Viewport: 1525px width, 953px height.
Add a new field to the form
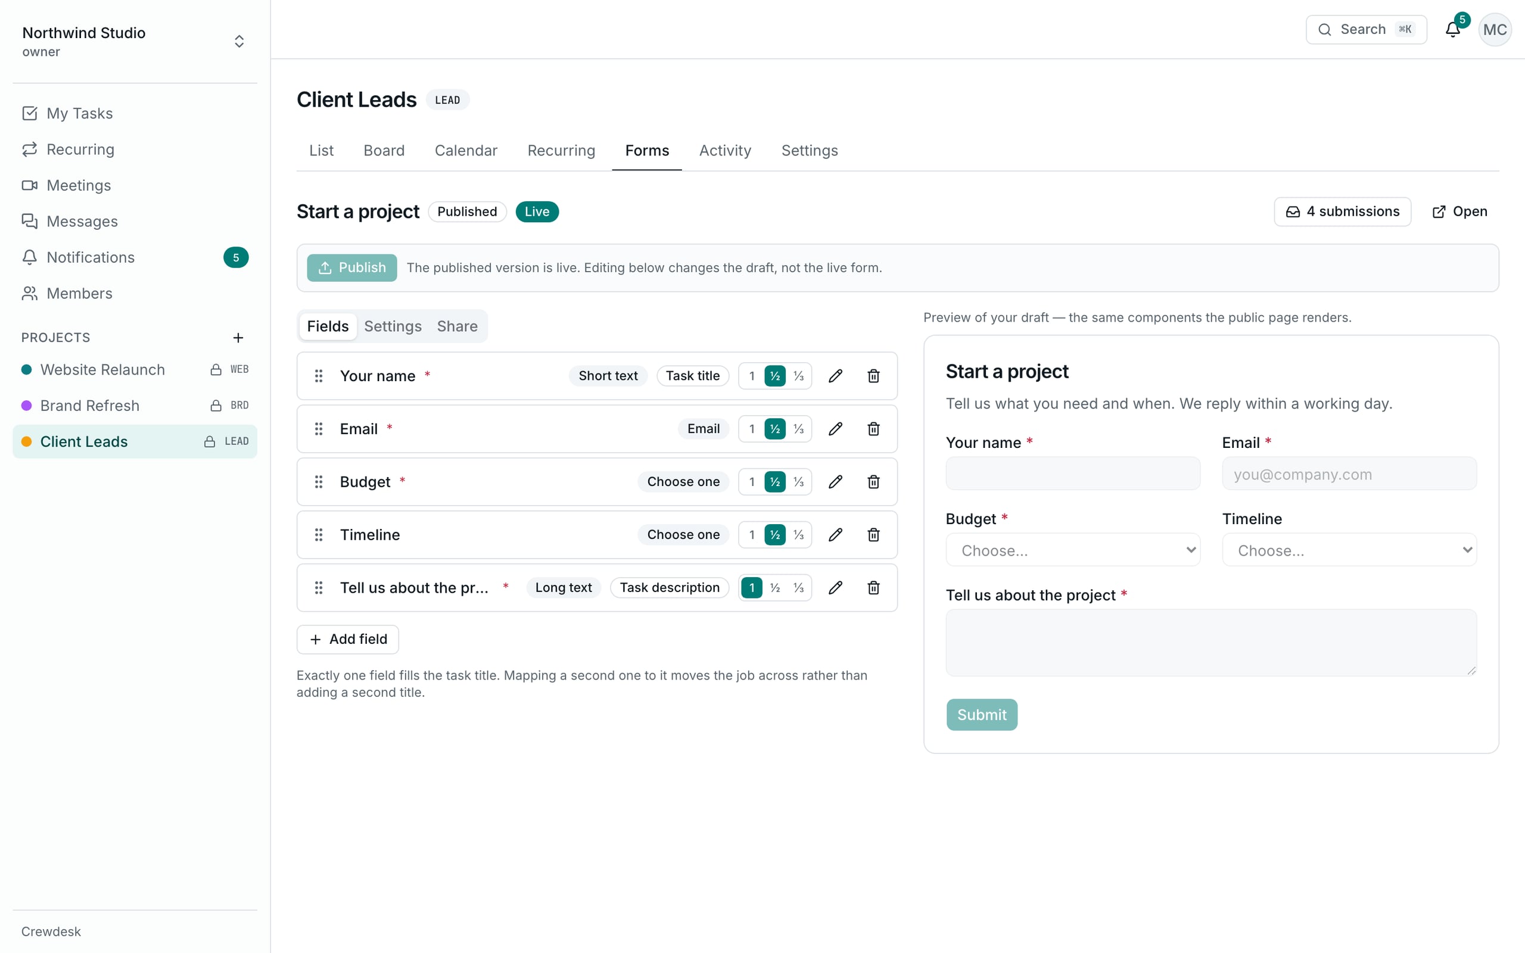point(348,639)
